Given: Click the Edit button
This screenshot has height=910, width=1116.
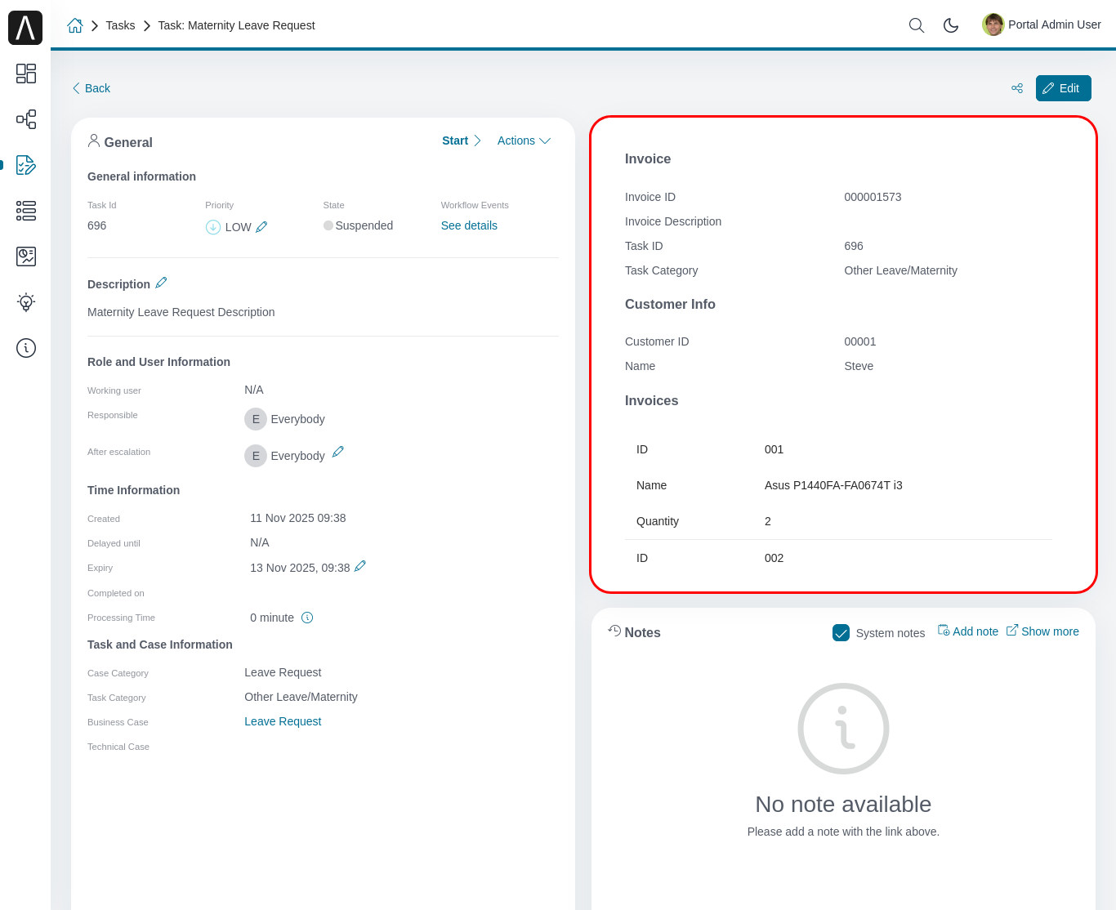Looking at the screenshot, I should pyautogui.click(x=1063, y=87).
